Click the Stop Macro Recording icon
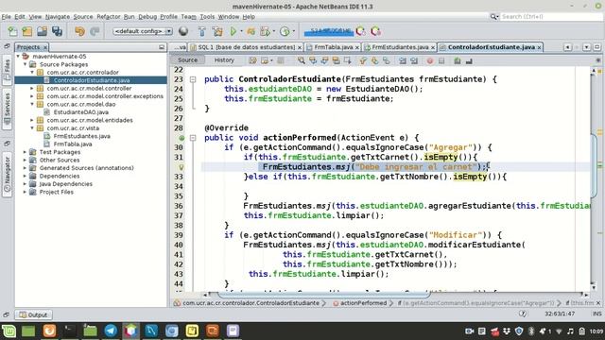Image resolution: width=605 pixels, height=340 pixels. [x=441, y=60]
